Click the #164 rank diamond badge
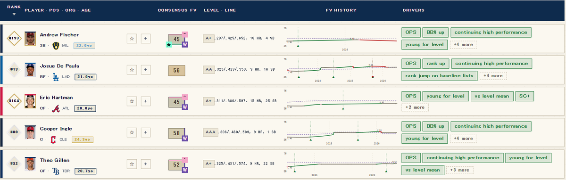The width and height of the screenshot is (566, 180). pos(14,101)
